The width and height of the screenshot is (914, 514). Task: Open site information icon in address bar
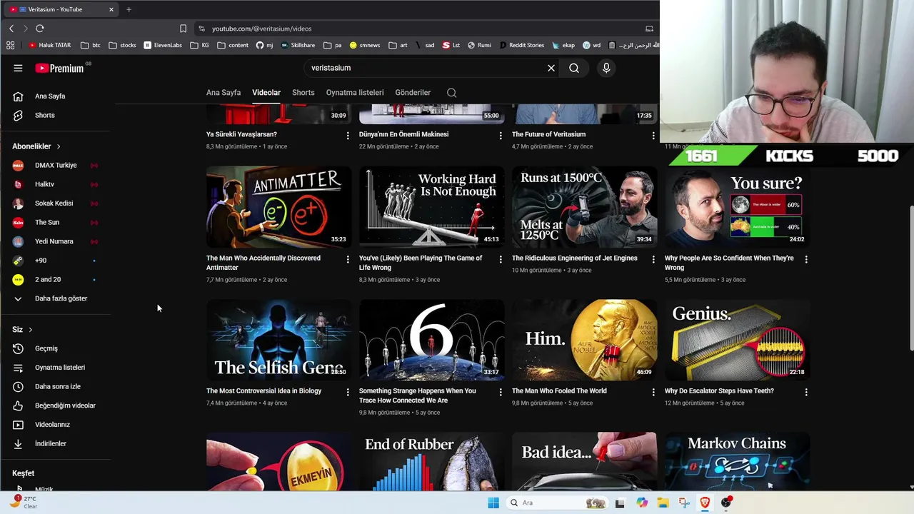pos(202,29)
